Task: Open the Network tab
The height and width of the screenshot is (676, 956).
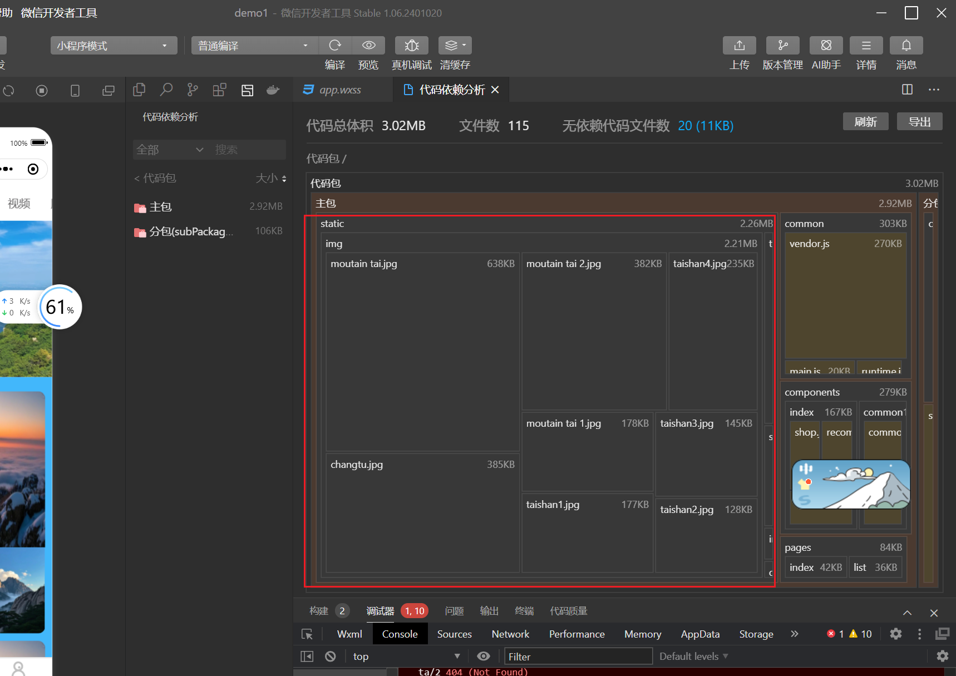Action: pos(510,634)
